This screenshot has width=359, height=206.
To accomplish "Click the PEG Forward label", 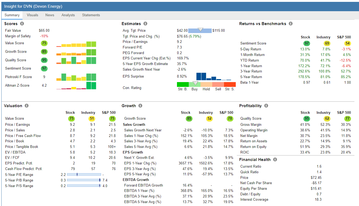I will pos(133,53).
